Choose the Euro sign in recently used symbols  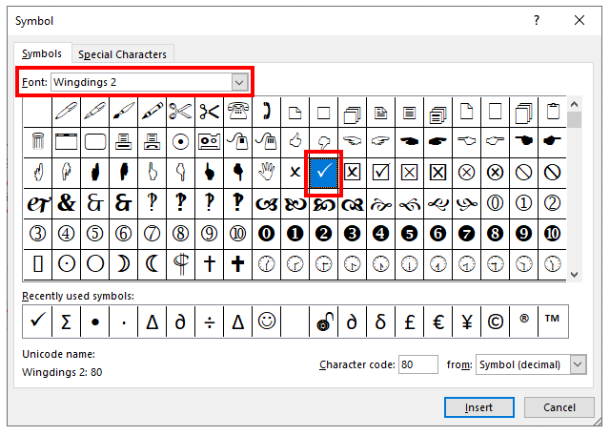pyautogui.click(x=437, y=322)
